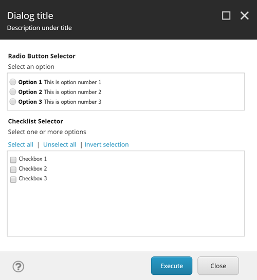Click the 'Dialog title' text
Screen dimensions: 257x280
point(30,16)
